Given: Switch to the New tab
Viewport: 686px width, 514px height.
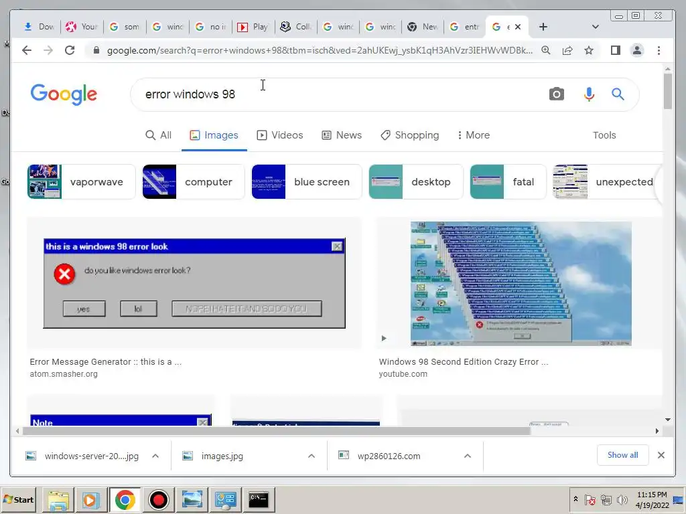Looking at the screenshot, I should point(423,27).
